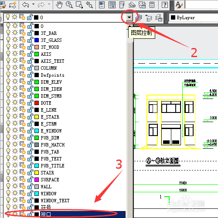This screenshot has width=218, height=218.
Task: Click the Undo arrow icon
Action: pyautogui.click(x=26, y=5)
